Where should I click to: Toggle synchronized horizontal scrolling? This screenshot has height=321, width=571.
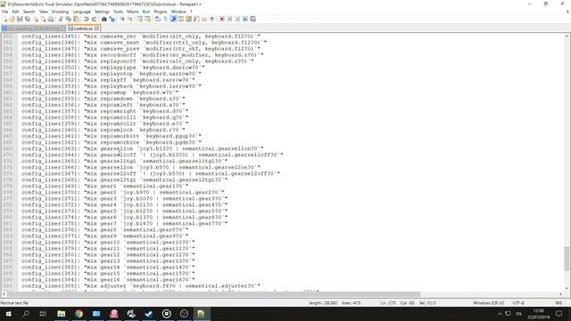pyautogui.click(x=147, y=19)
